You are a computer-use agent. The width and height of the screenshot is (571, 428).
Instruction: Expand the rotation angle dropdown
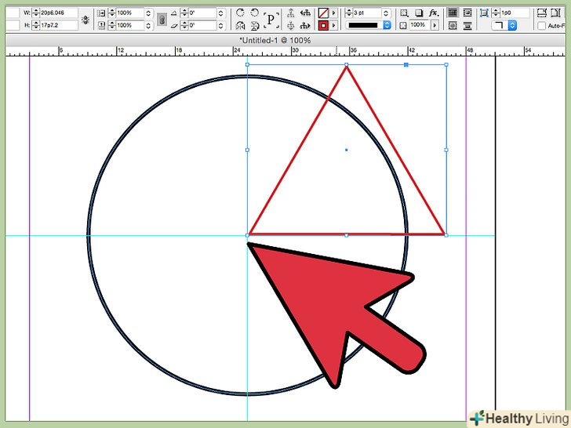tap(221, 13)
